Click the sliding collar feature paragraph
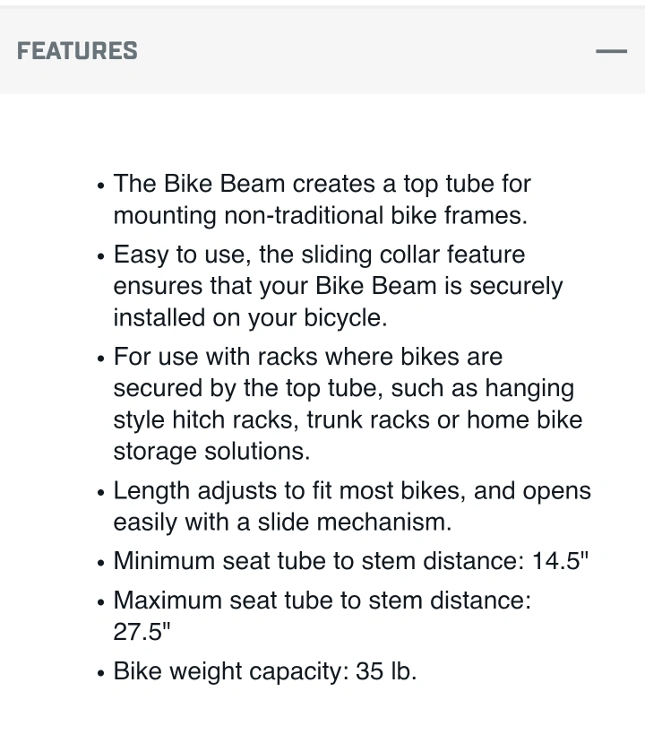The height and width of the screenshot is (743, 645). (338, 286)
